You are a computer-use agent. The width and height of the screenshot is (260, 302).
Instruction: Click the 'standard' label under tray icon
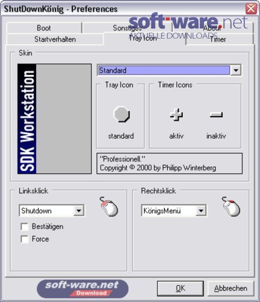coord(121,136)
